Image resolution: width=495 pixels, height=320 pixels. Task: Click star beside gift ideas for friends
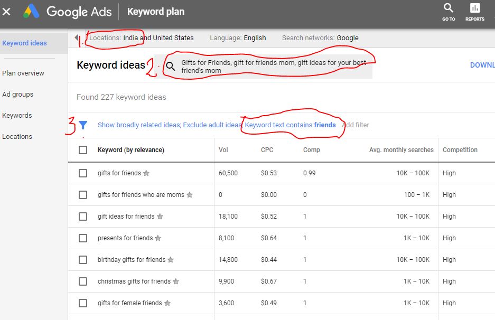[160, 216]
